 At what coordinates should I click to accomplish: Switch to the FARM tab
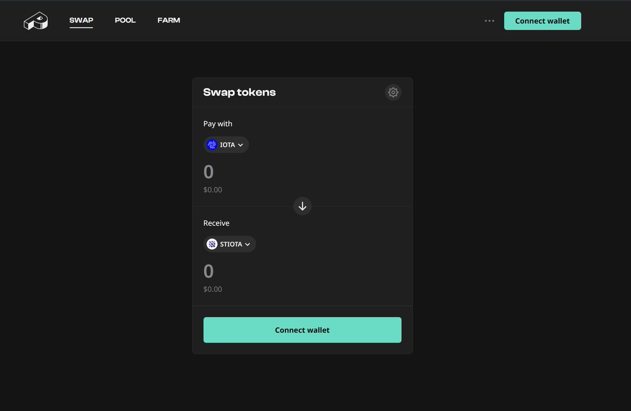point(169,21)
